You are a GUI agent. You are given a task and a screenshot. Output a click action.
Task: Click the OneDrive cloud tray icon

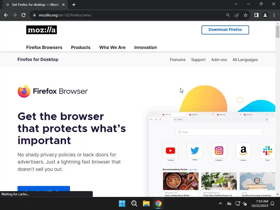coord(229,203)
